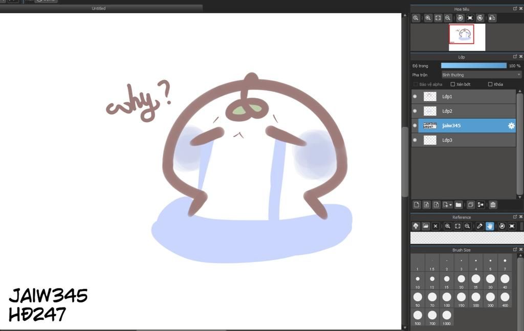
Task: Zoom in on the Reference panel
Action: tap(448, 226)
